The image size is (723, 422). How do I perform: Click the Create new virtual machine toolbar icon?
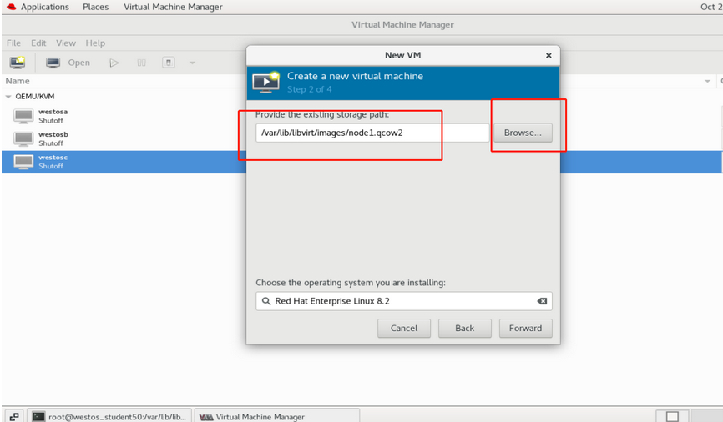pos(18,63)
